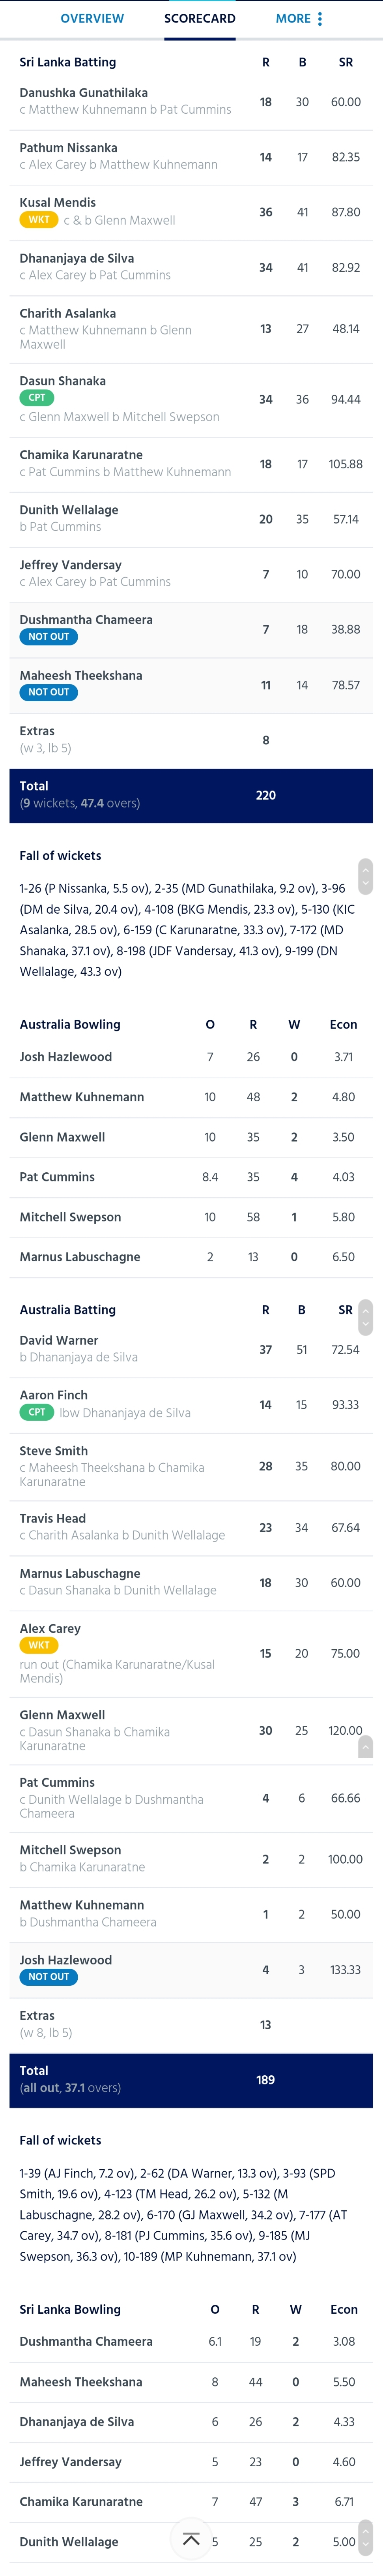The image size is (383, 2576).
Task: Select the SCORECARD tab
Action: 200,19
